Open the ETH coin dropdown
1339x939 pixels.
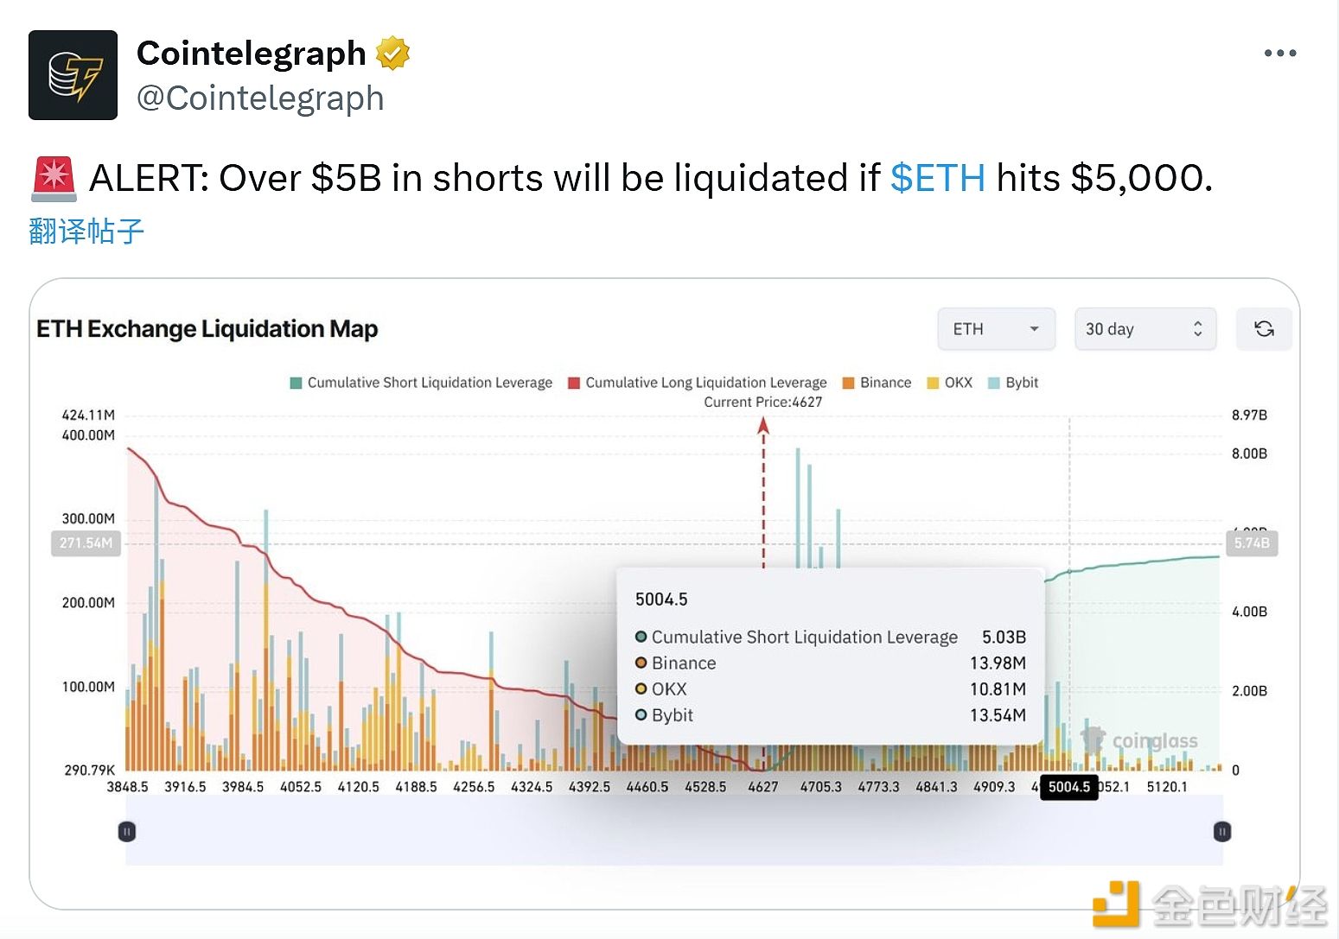[x=997, y=329]
